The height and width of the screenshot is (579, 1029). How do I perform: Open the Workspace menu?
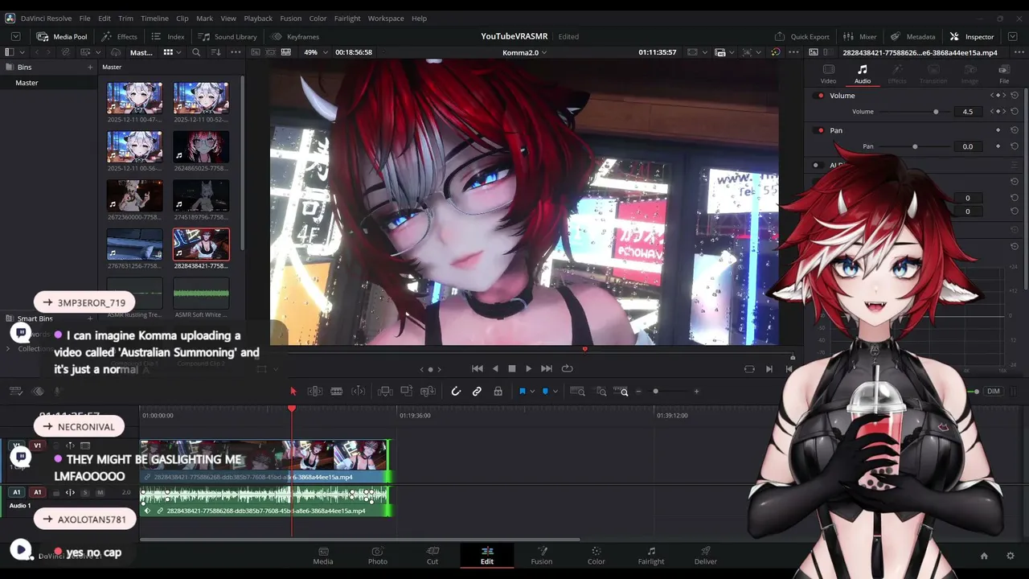(386, 18)
